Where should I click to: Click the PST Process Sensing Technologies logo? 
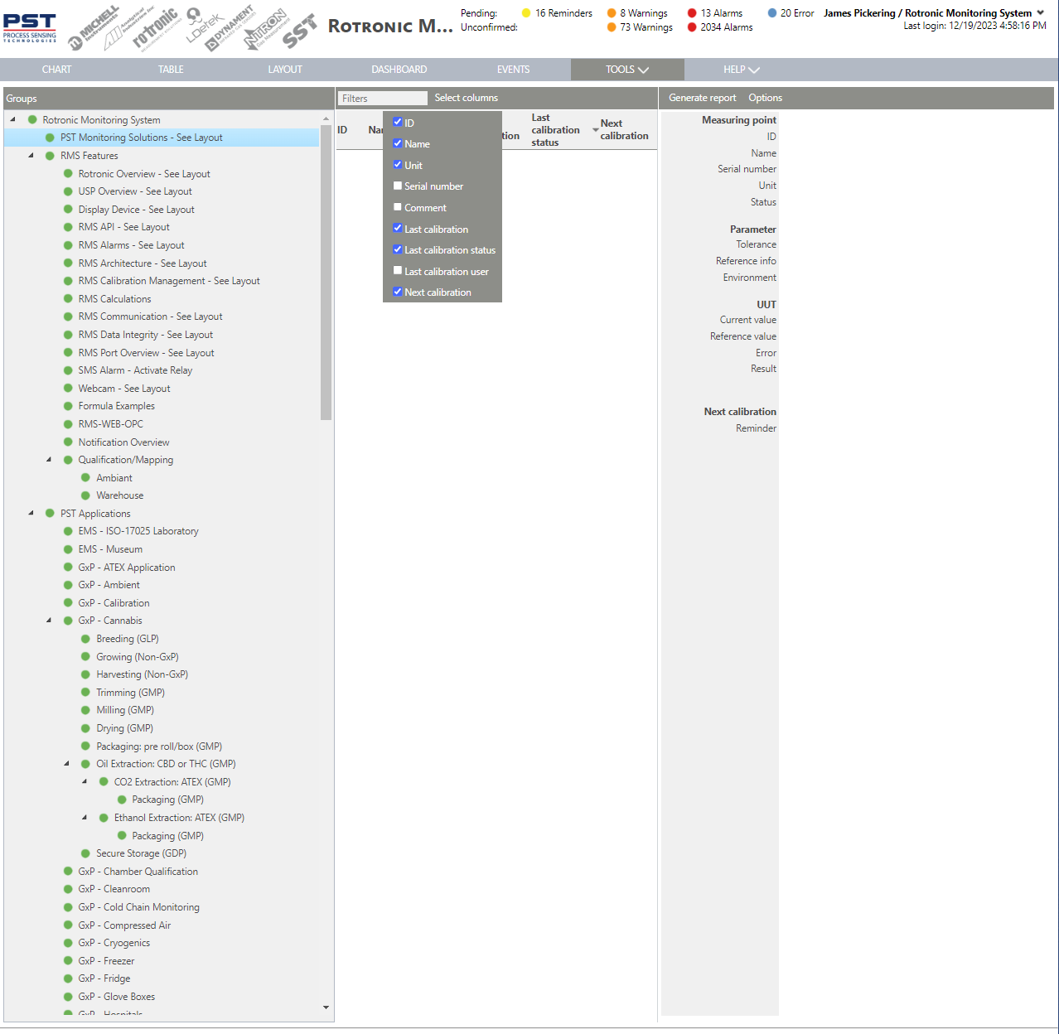(30, 28)
